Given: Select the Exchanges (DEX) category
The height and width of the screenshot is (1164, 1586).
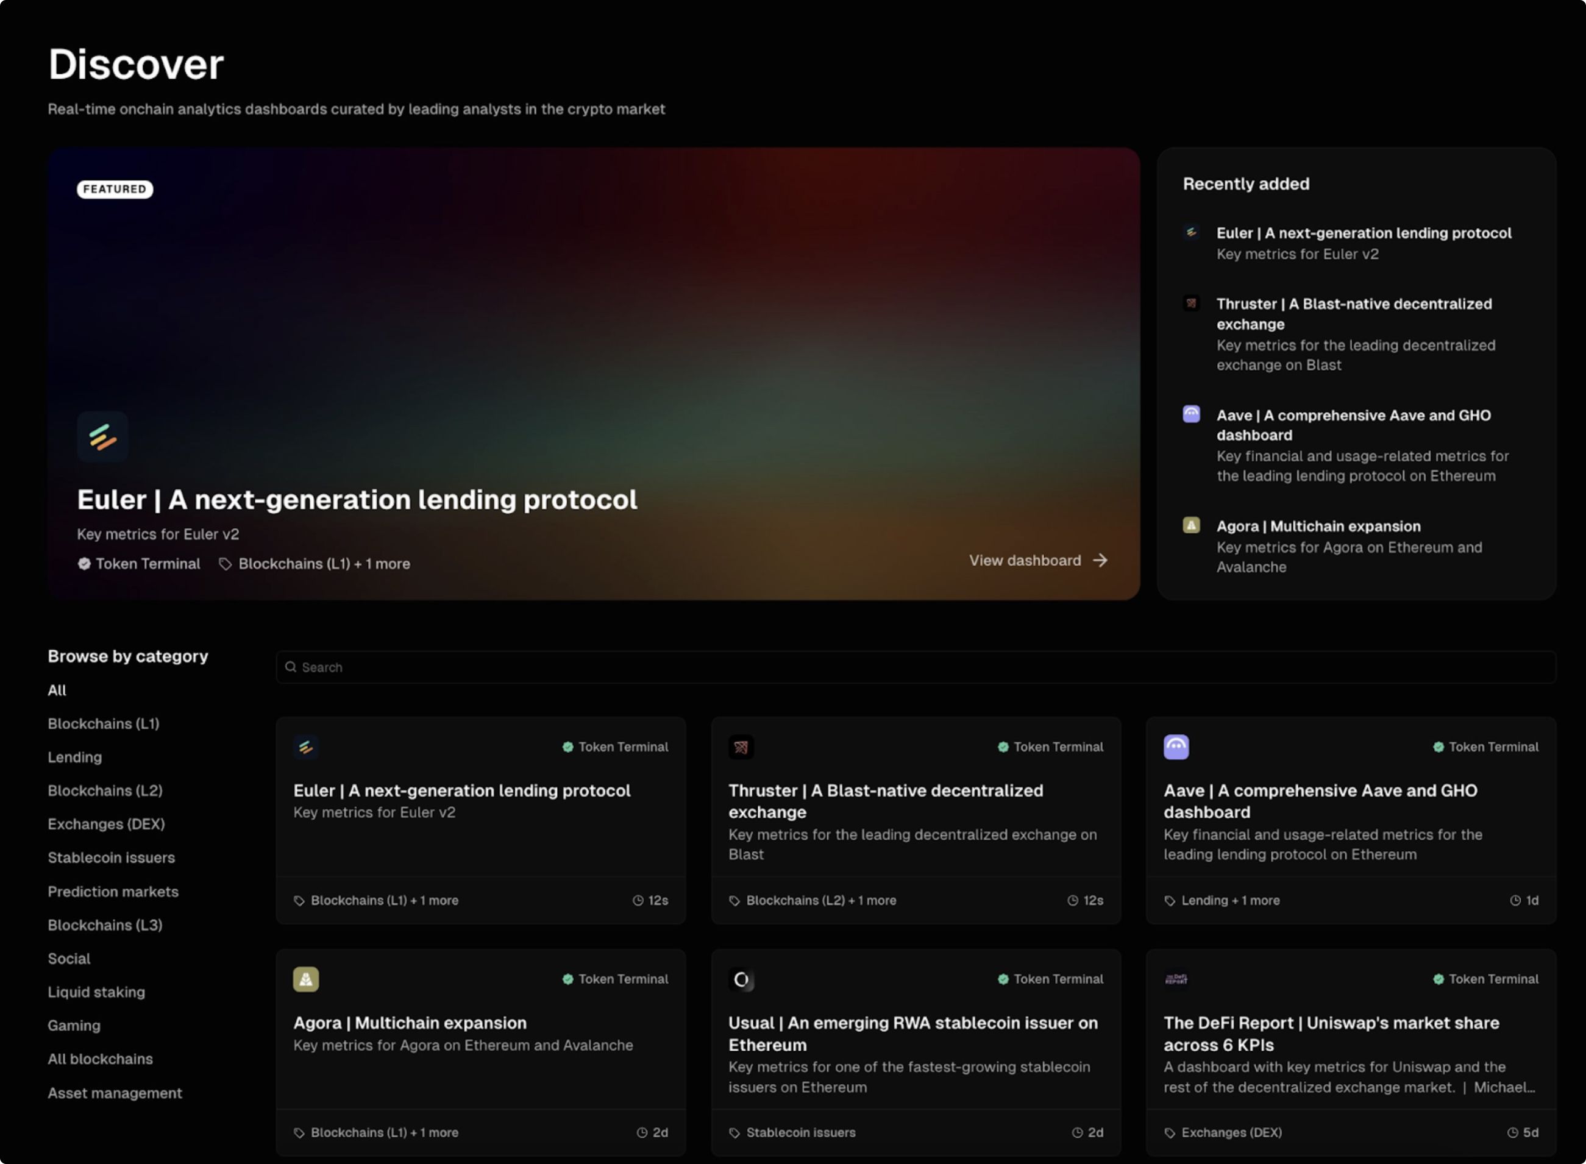Looking at the screenshot, I should pyautogui.click(x=107, y=825).
